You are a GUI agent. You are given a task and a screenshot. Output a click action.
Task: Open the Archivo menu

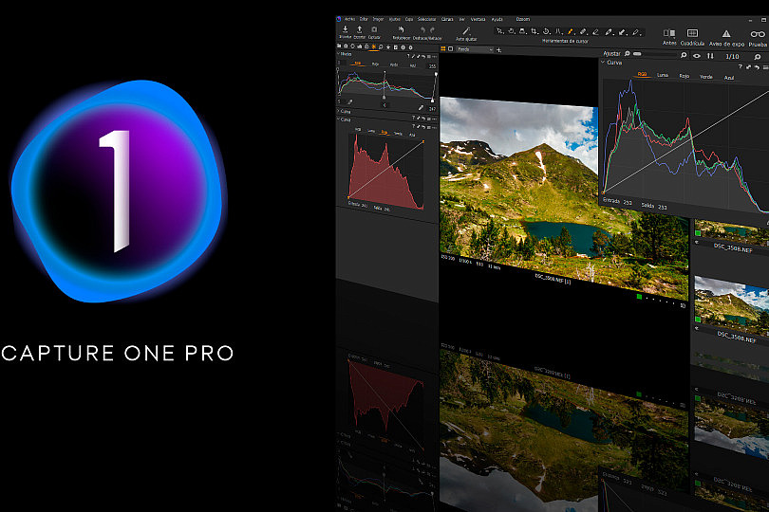(349, 19)
